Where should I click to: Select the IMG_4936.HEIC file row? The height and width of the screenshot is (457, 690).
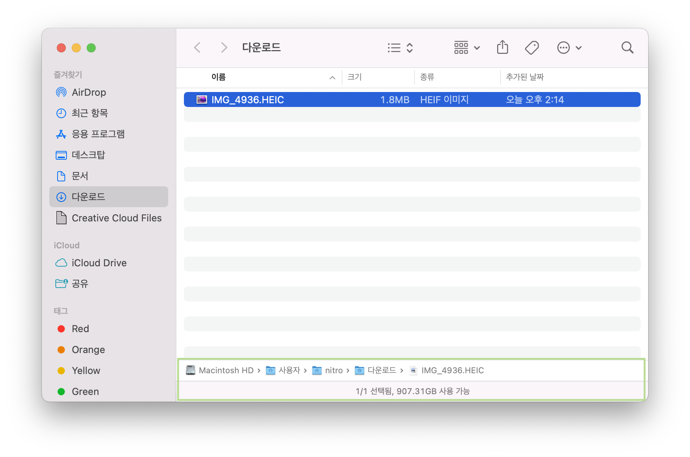412,99
